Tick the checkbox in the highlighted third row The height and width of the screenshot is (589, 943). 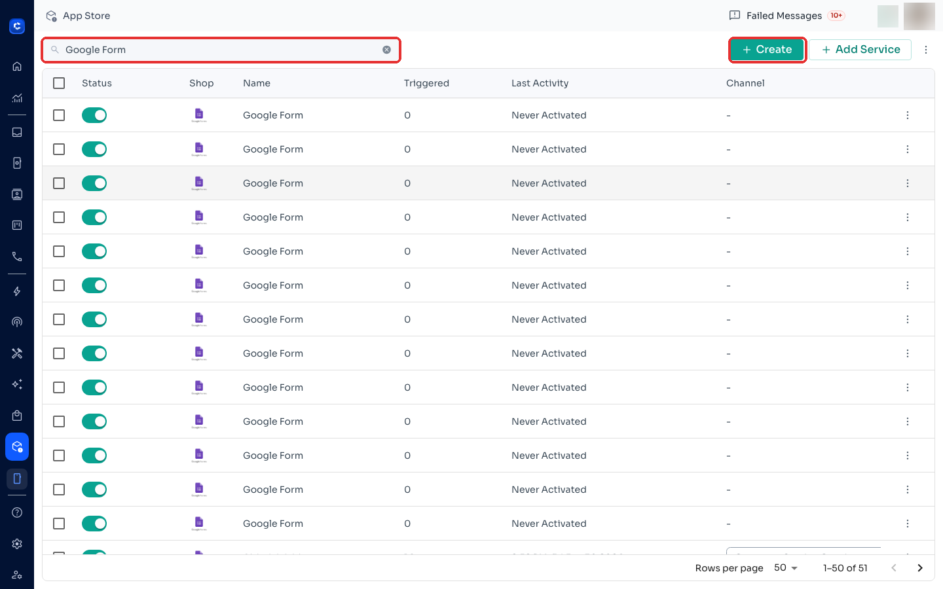59,183
